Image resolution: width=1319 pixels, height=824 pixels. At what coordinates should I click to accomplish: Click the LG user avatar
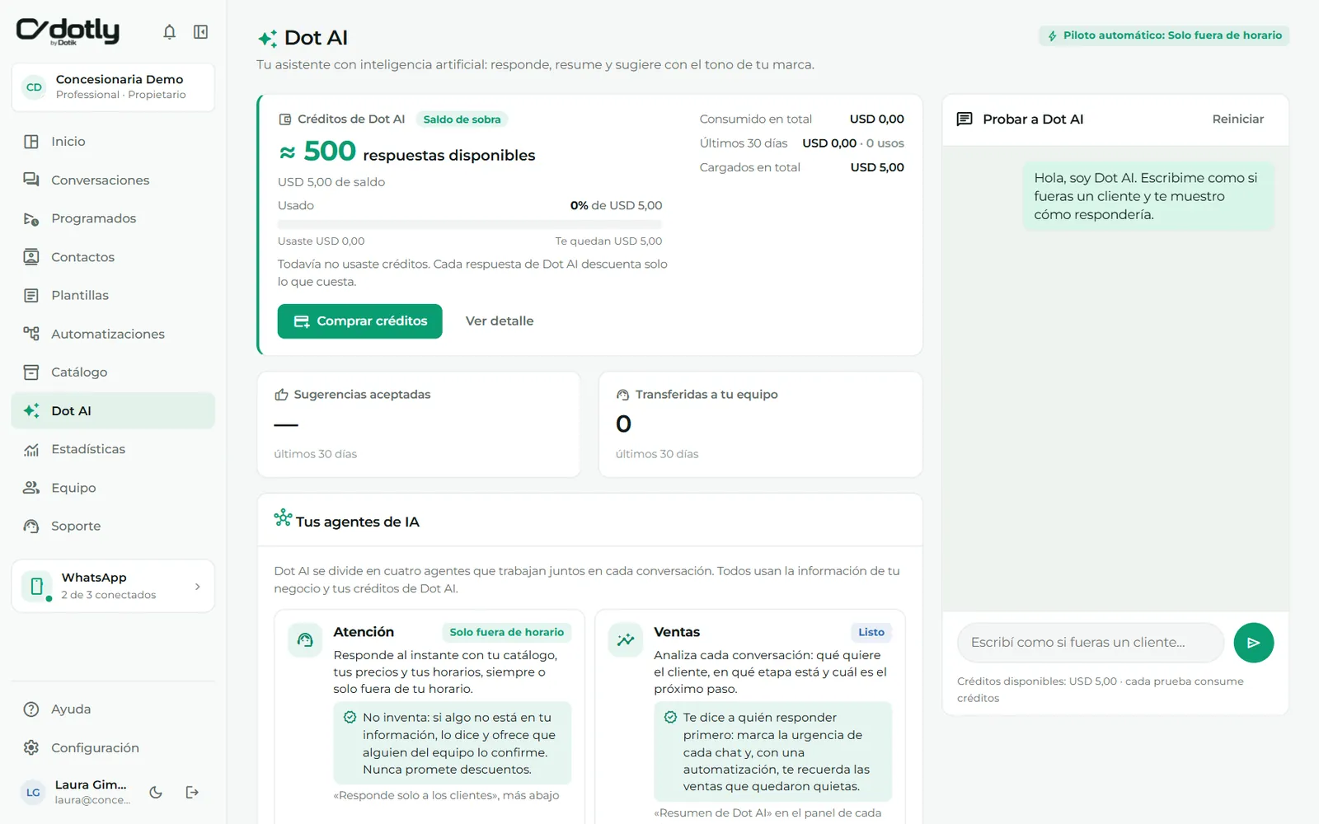[x=33, y=792]
